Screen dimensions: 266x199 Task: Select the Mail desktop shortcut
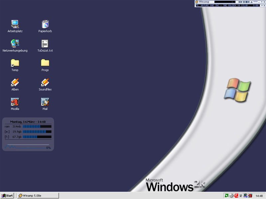click(45, 104)
